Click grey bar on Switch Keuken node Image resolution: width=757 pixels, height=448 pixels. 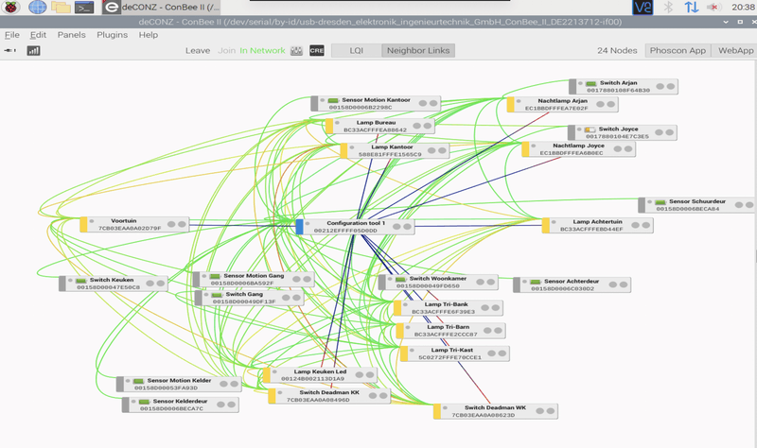62,284
